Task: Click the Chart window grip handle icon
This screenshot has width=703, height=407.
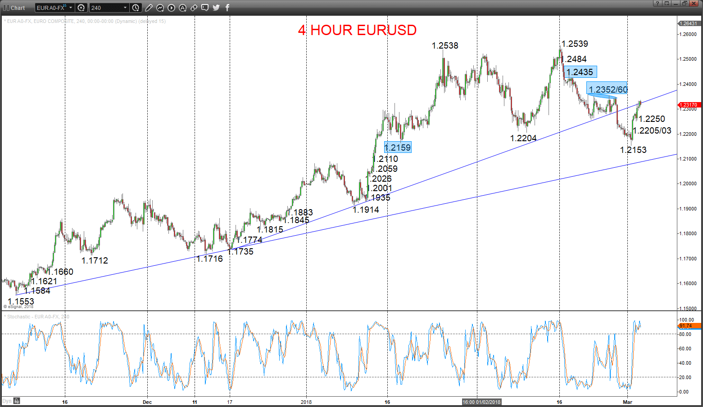Action: 6,8
